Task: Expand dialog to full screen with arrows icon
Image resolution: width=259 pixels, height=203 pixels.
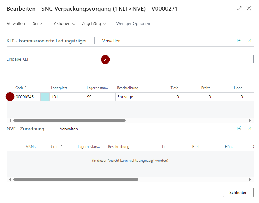Action: coord(239,9)
